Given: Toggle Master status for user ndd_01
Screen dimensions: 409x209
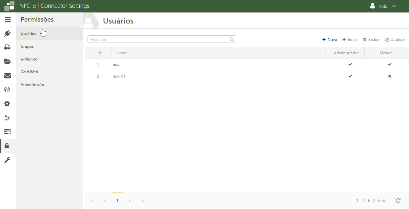Looking at the screenshot, I should [x=389, y=76].
